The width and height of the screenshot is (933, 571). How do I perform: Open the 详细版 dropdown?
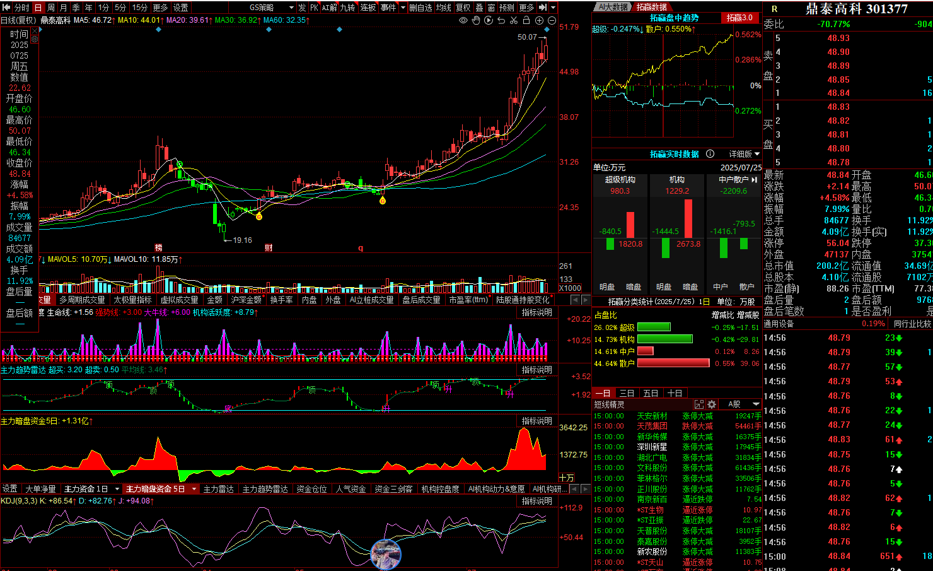(x=745, y=154)
